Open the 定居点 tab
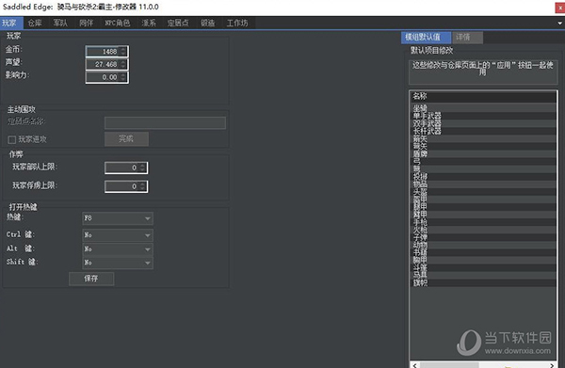 [178, 23]
